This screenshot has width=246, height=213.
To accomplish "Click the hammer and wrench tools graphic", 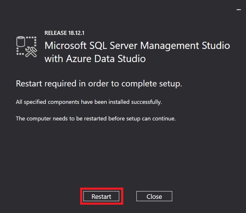I will pos(31,52).
